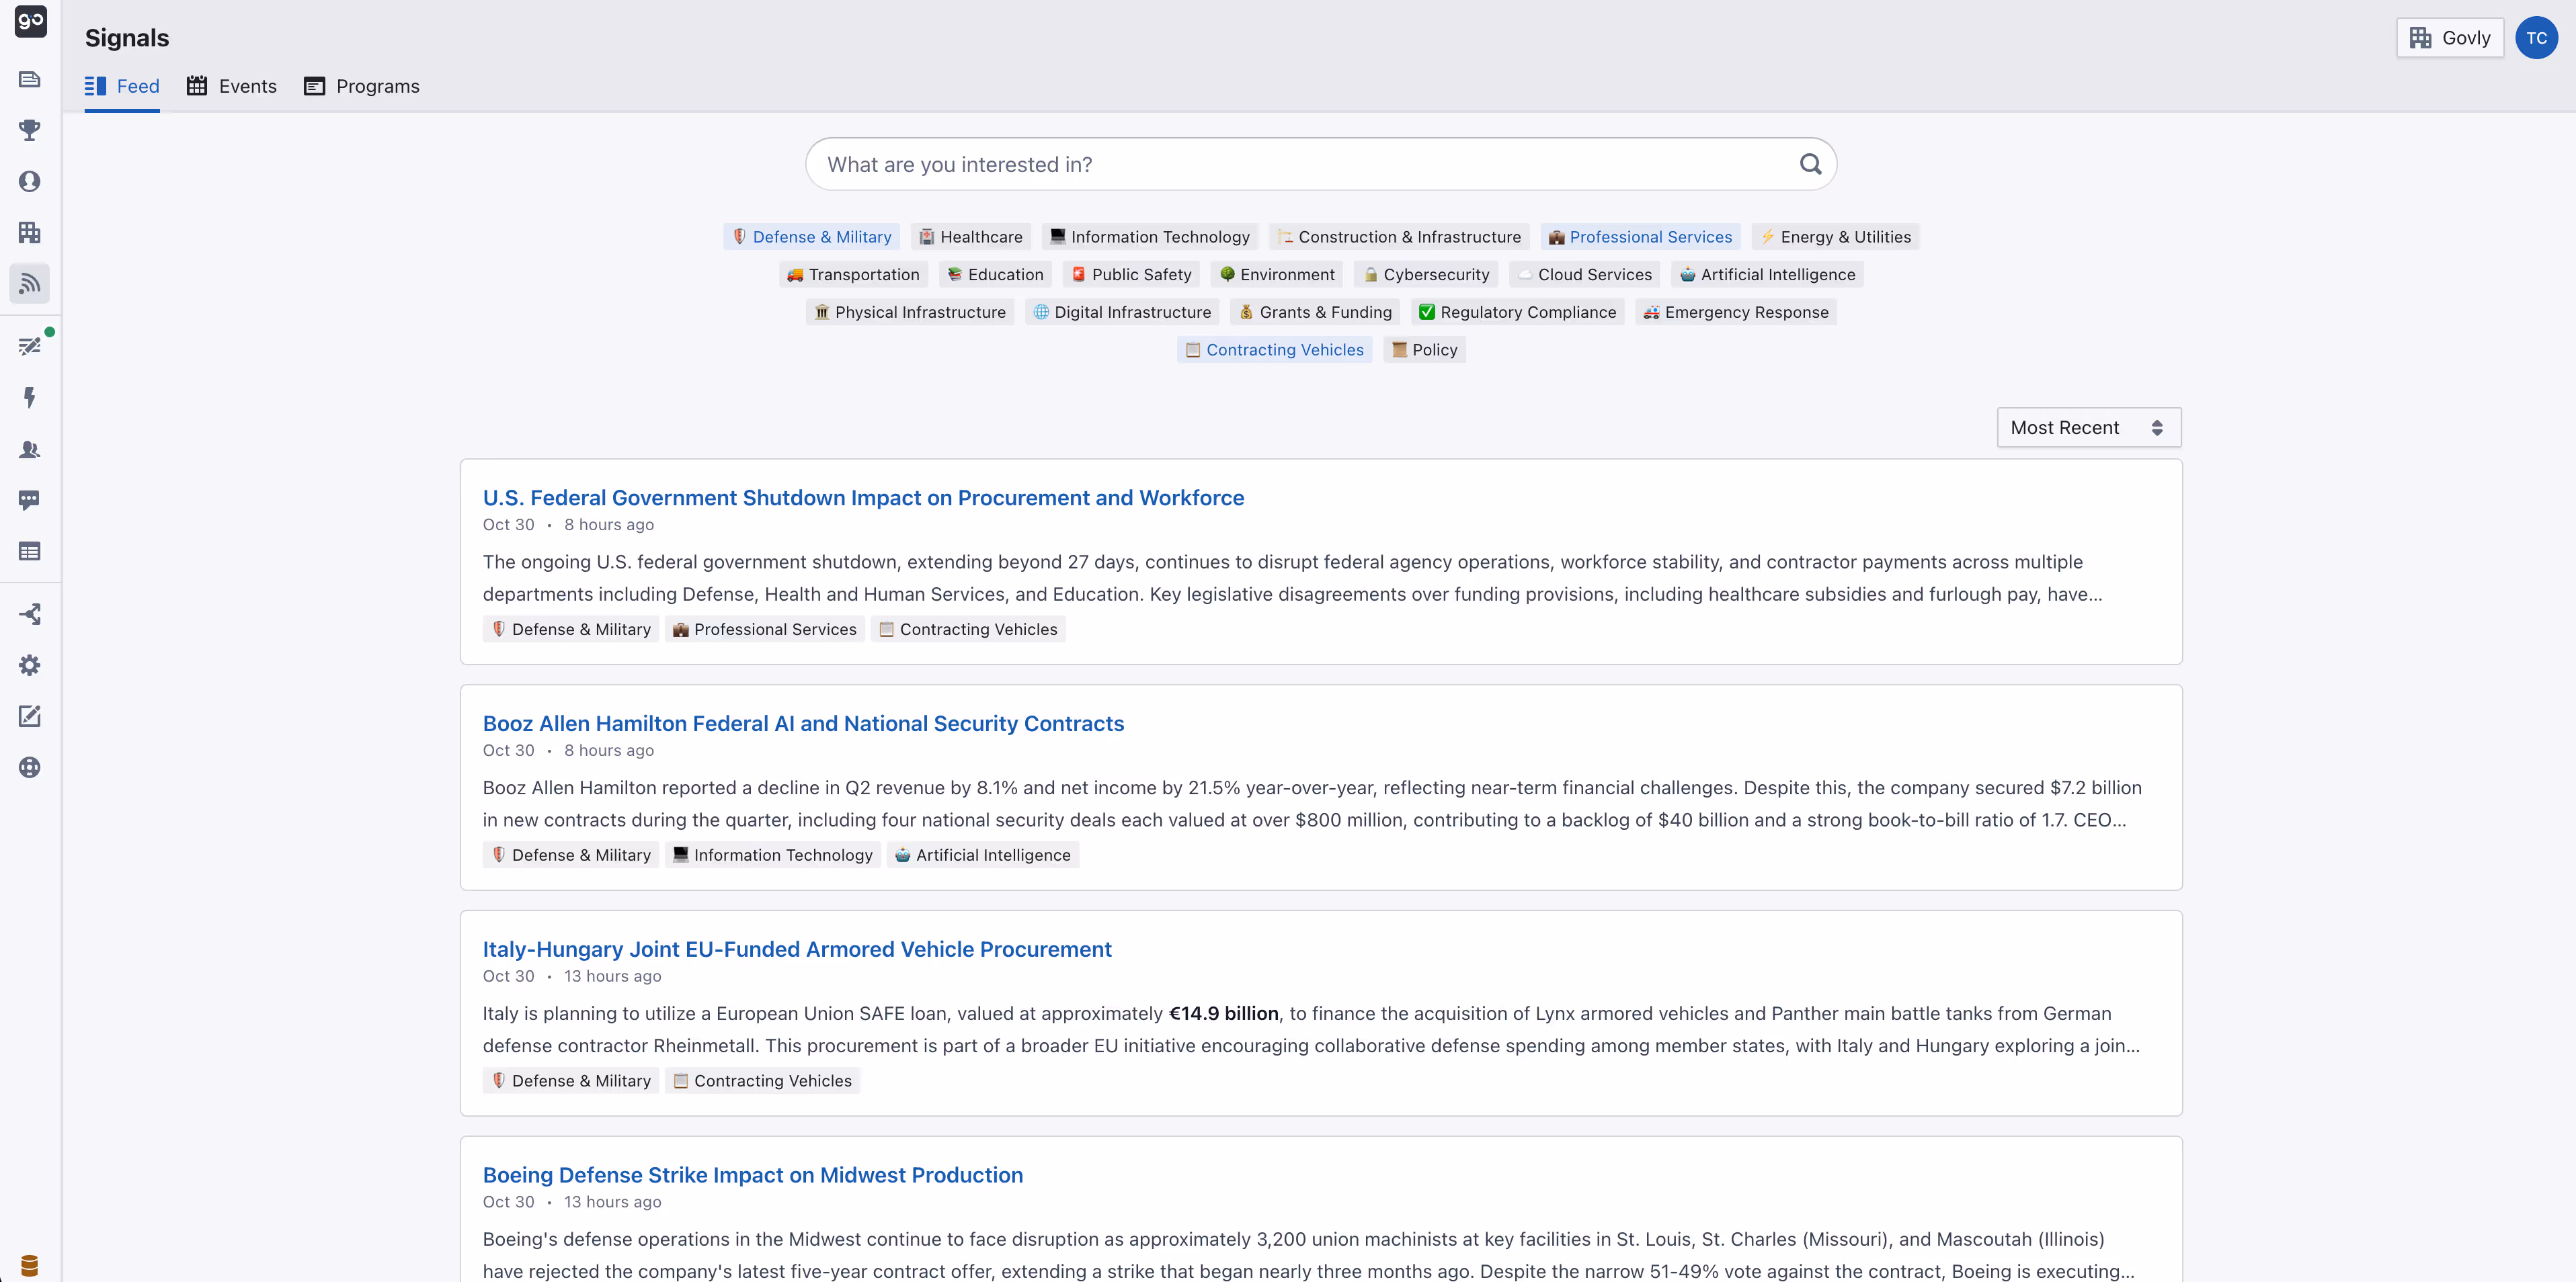2576x1282 pixels.
Task: Switch to the Programs tab
Action: (x=362, y=86)
